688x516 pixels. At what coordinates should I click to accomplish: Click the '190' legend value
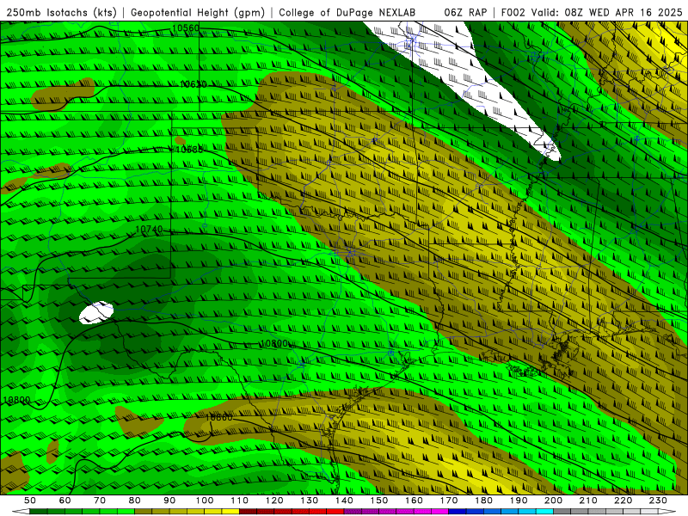tap(519, 501)
